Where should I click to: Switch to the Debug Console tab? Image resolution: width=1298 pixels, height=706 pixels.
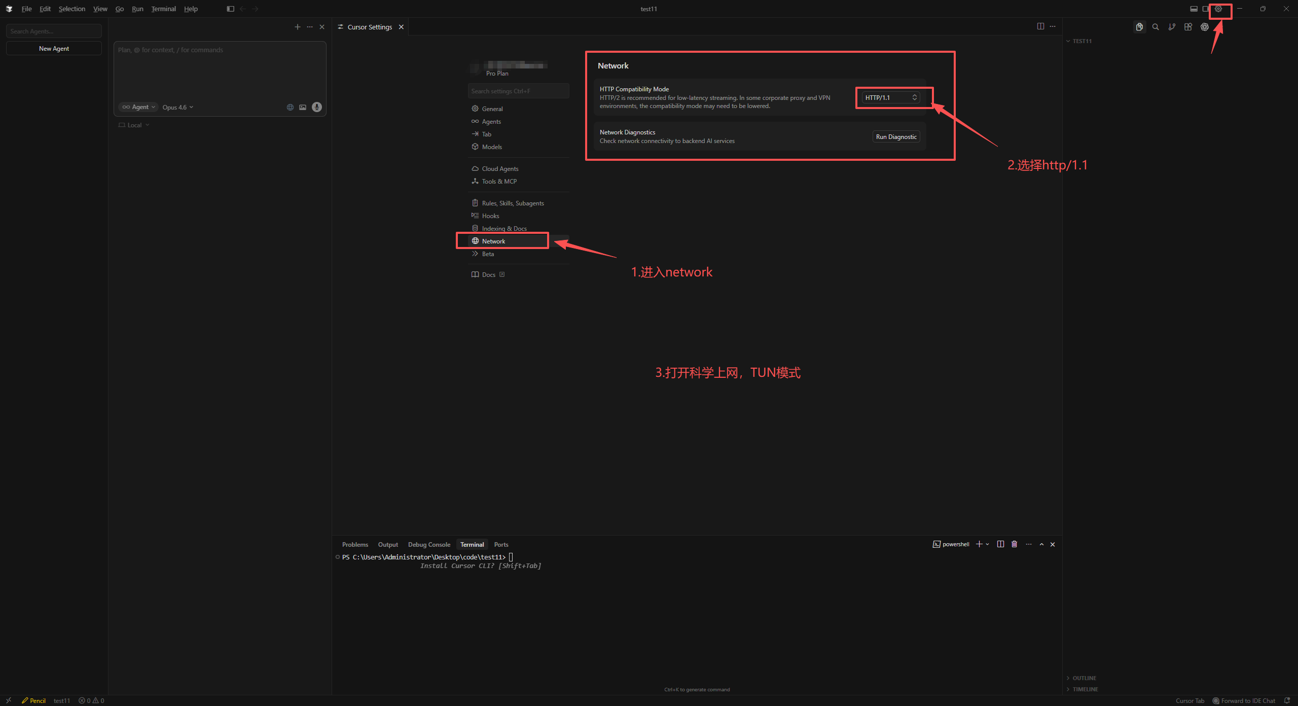[x=429, y=544]
